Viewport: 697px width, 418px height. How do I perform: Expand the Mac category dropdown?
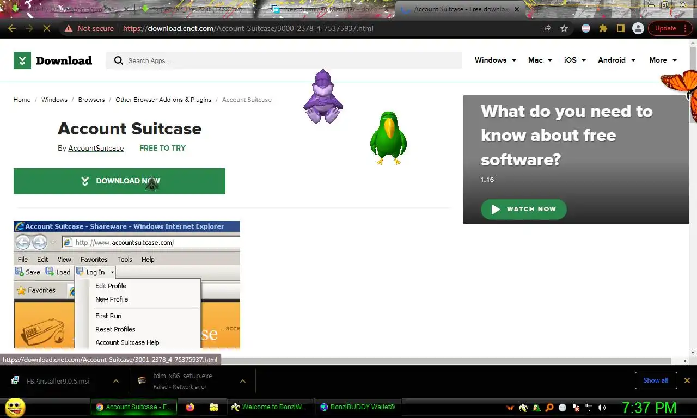click(x=540, y=60)
